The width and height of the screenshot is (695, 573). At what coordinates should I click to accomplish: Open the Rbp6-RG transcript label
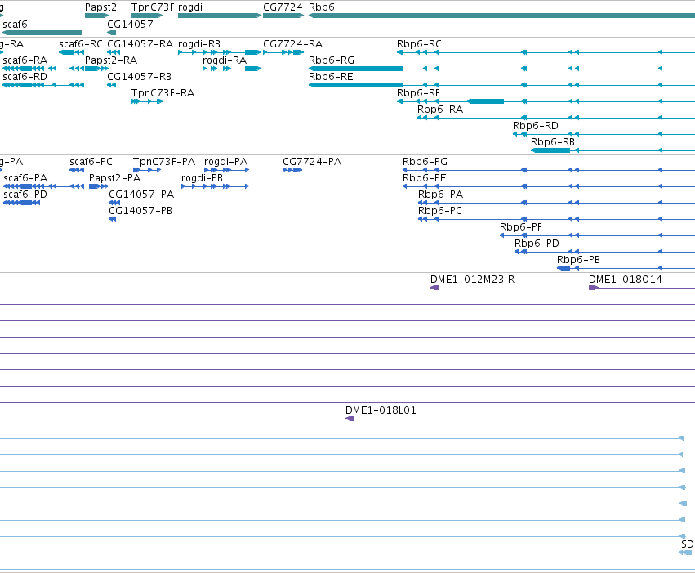pos(332,60)
